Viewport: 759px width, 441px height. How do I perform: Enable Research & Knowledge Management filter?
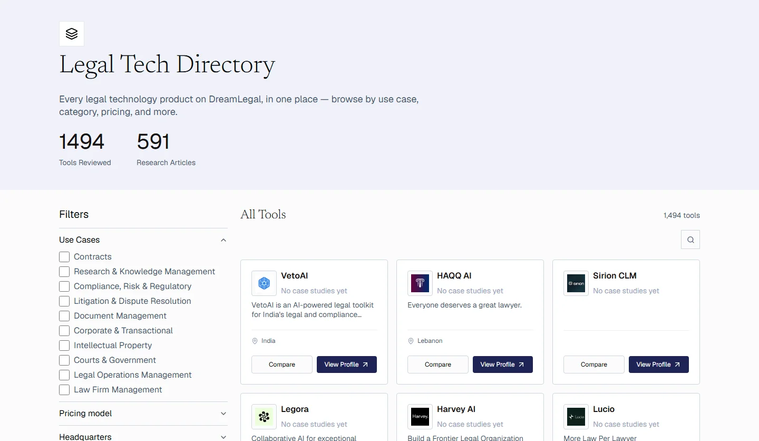coord(64,272)
